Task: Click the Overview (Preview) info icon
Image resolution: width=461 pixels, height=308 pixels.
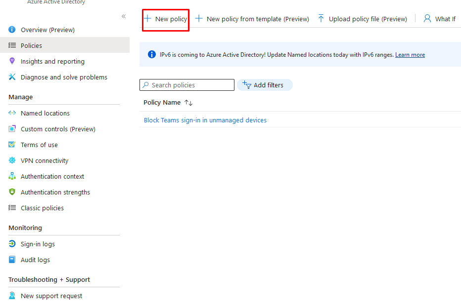Action: (12, 30)
